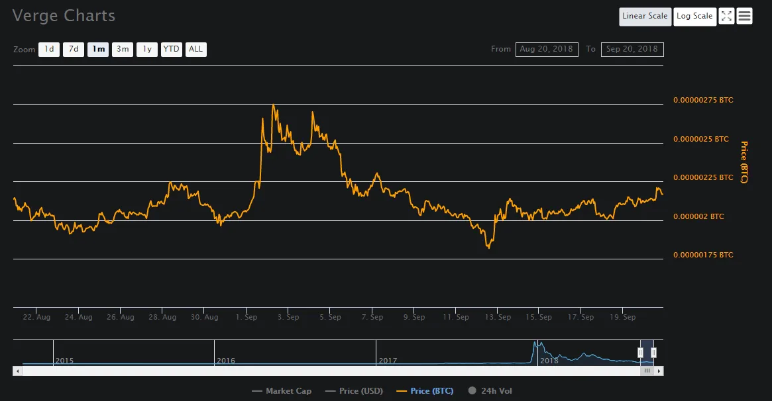Click the 22. Aug x-axis label
Screen dimensions: 772x401
coord(36,317)
